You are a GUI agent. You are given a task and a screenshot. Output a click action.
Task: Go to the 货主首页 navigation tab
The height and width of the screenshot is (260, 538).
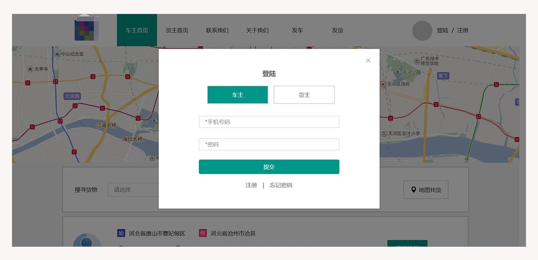(x=177, y=30)
